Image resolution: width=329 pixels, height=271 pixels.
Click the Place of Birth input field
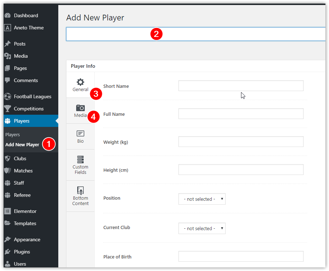point(241,256)
